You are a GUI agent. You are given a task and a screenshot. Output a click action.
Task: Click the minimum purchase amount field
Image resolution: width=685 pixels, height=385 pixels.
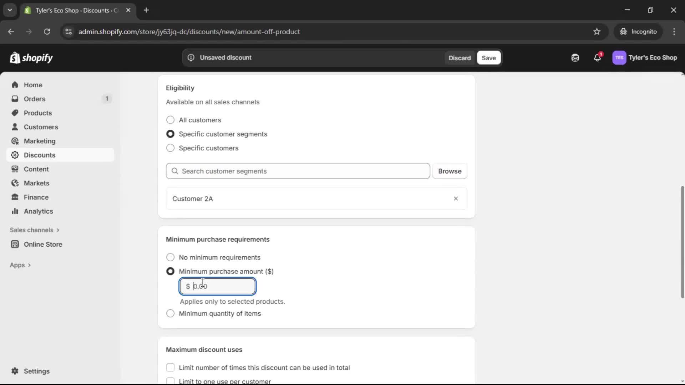coord(218,286)
